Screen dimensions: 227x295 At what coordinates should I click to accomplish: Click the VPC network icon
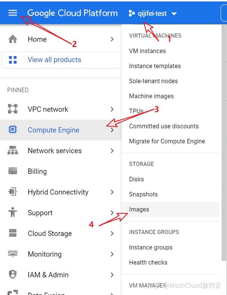pyautogui.click(x=13, y=109)
